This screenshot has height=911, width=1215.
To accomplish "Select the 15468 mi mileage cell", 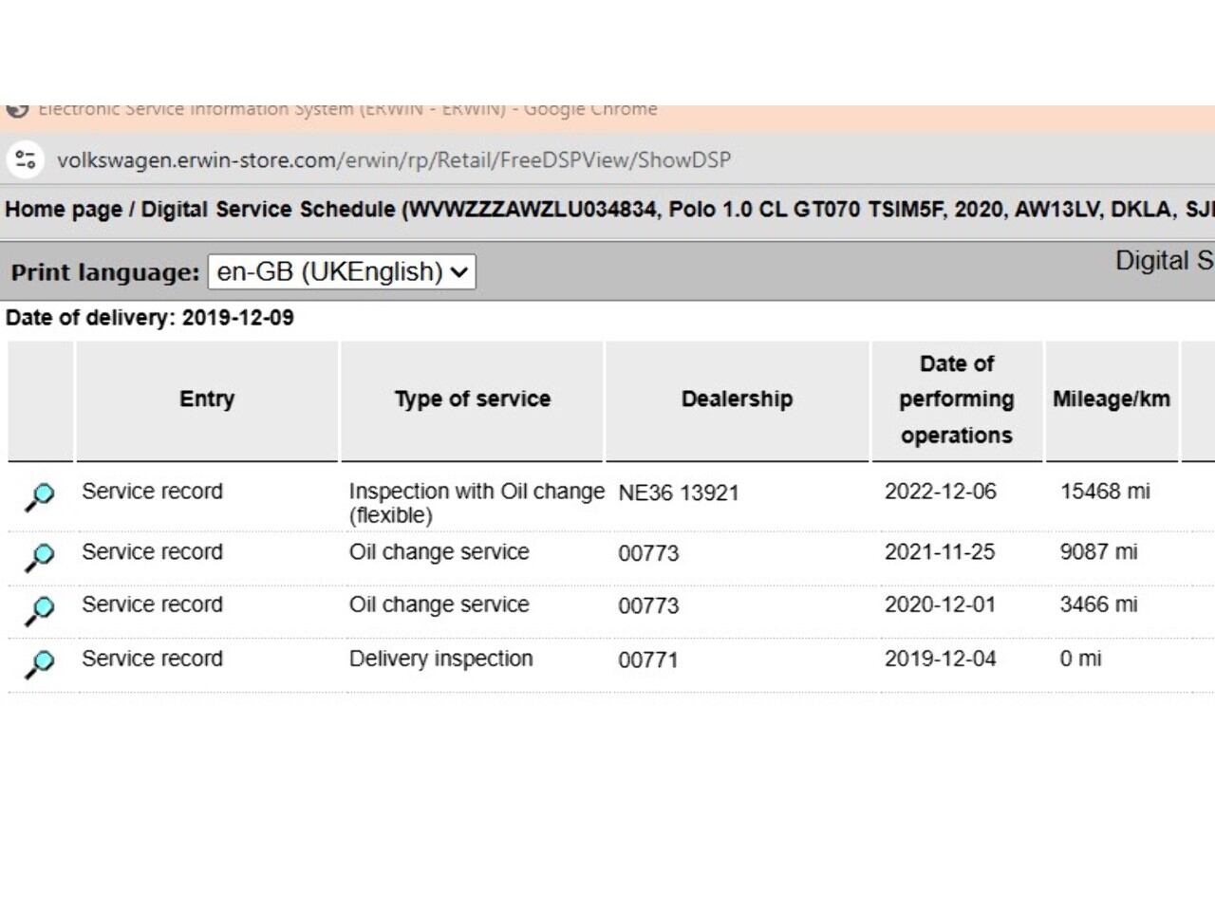I will (1105, 492).
